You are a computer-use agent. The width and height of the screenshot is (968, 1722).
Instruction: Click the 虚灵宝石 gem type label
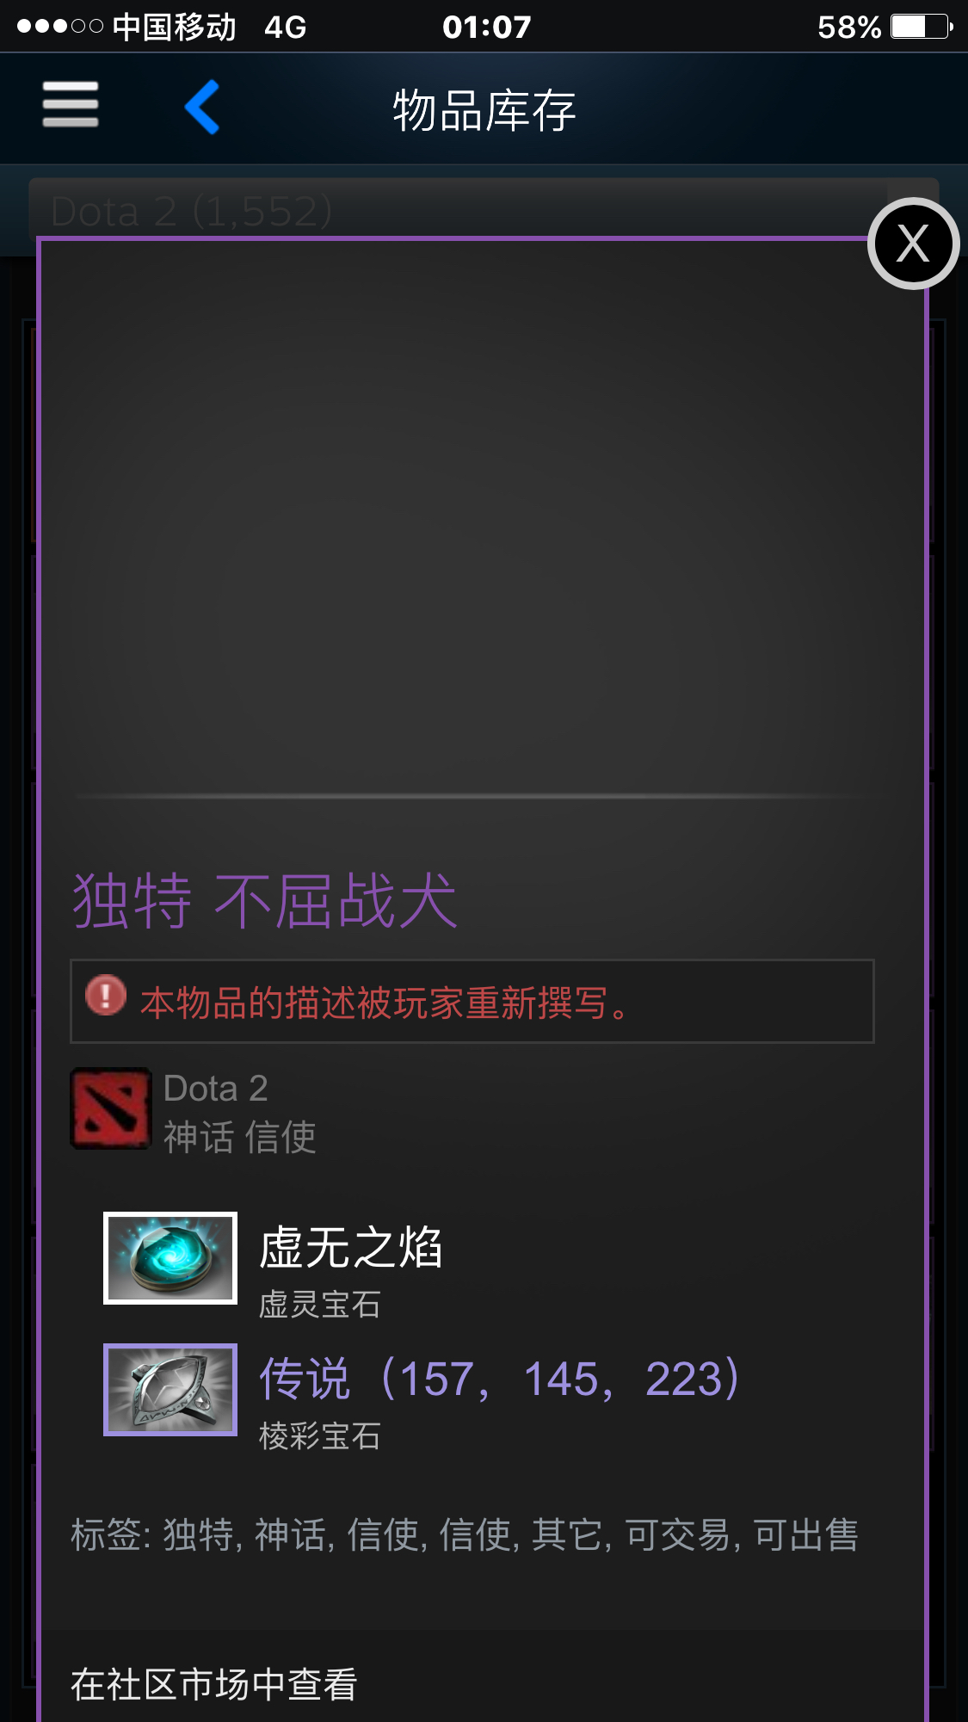[320, 1304]
